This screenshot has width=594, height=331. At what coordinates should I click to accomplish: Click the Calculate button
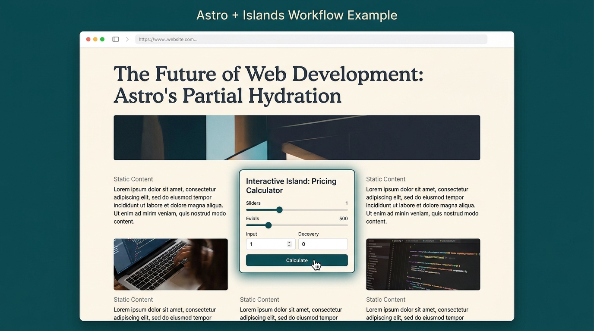(x=297, y=260)
